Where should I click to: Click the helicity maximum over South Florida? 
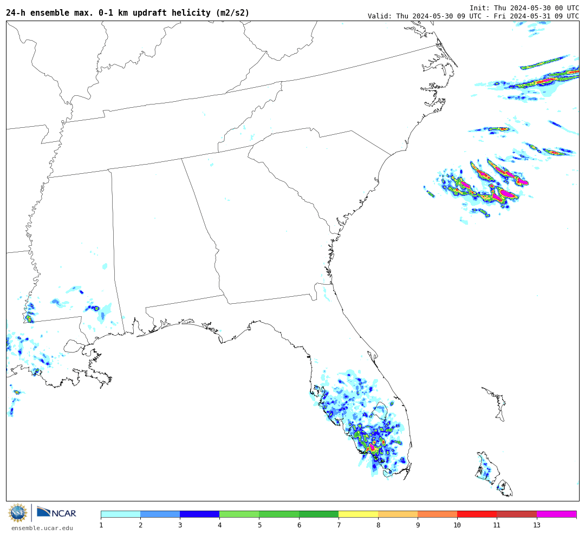pyautogui.click(x=372, y=447)
